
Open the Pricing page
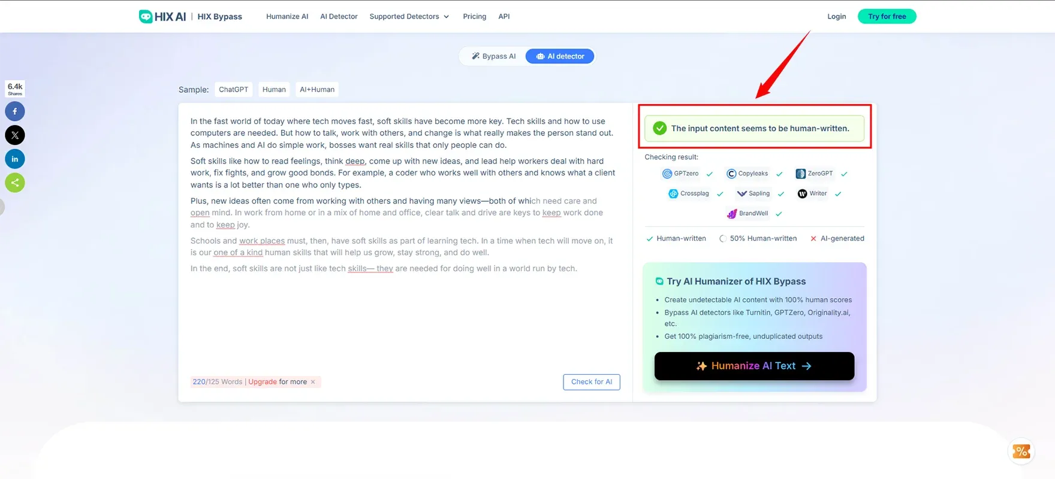474,16
